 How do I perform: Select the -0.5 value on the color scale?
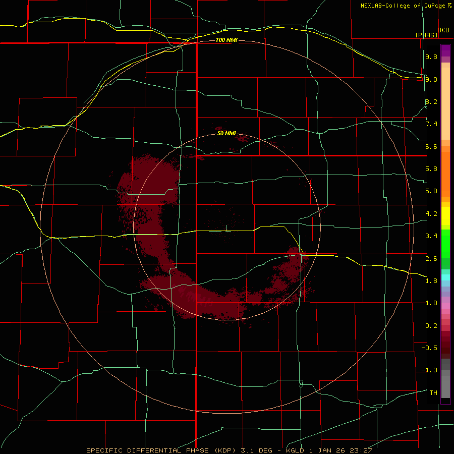click(x=429, y=348)
